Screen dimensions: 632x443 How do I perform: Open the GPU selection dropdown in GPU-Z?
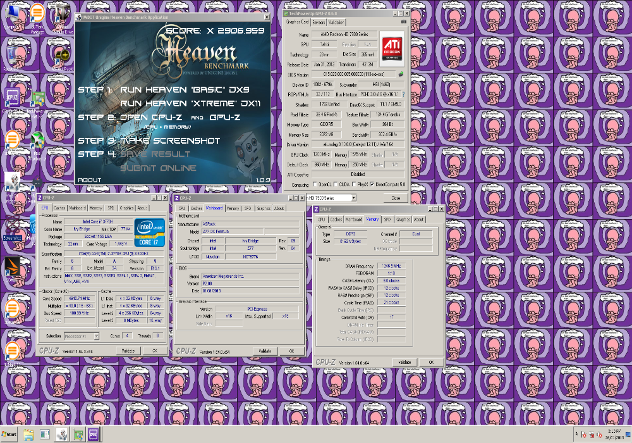click(x=353, y=198)
